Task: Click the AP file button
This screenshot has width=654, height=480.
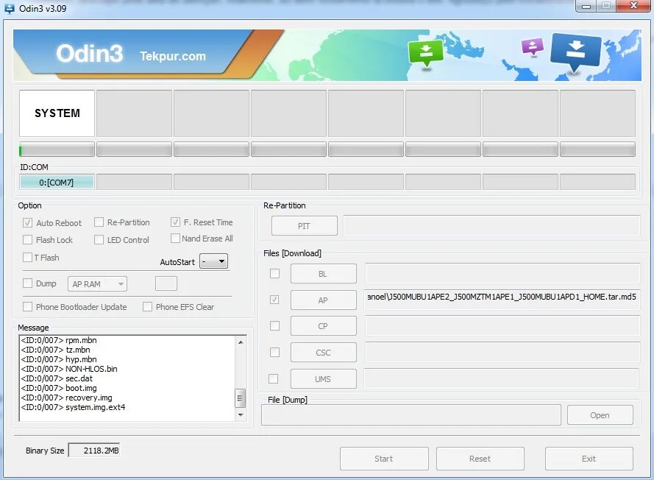Action: (323, 300)
